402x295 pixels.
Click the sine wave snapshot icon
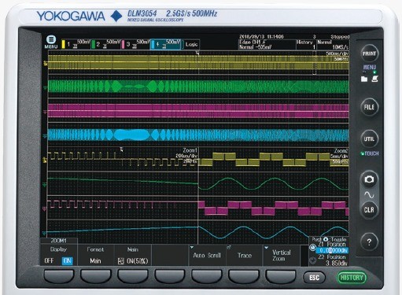click(x=369, y=195)
